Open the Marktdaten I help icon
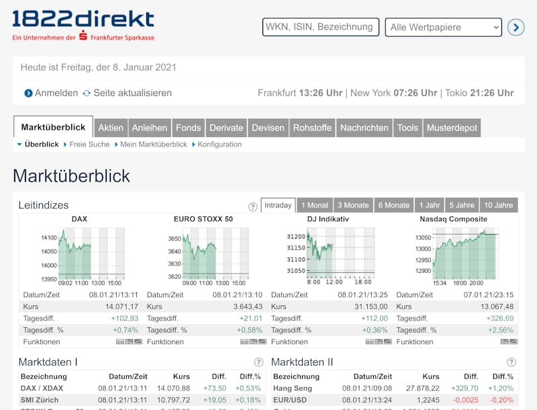The width and height of the screenshot is (537, 410). tap(258, 362)
